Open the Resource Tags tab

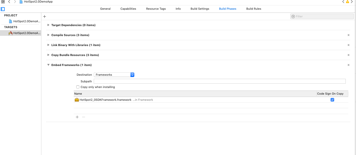click(x=156, y=9)
